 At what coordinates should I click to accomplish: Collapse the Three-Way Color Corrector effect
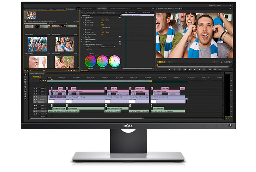tap(82, 44)
